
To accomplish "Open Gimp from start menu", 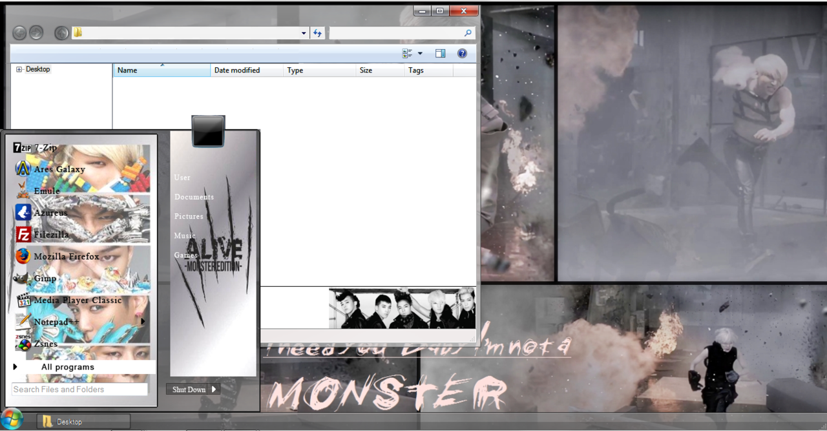I will [36, 279].
